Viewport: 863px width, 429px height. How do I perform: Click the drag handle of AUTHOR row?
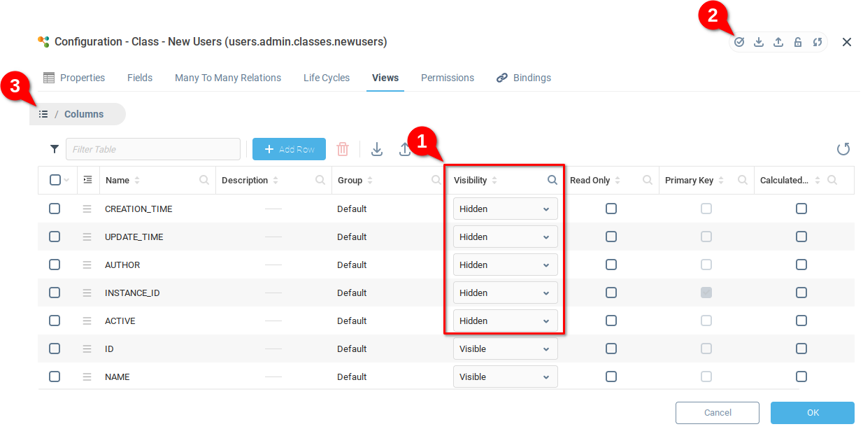87,265
